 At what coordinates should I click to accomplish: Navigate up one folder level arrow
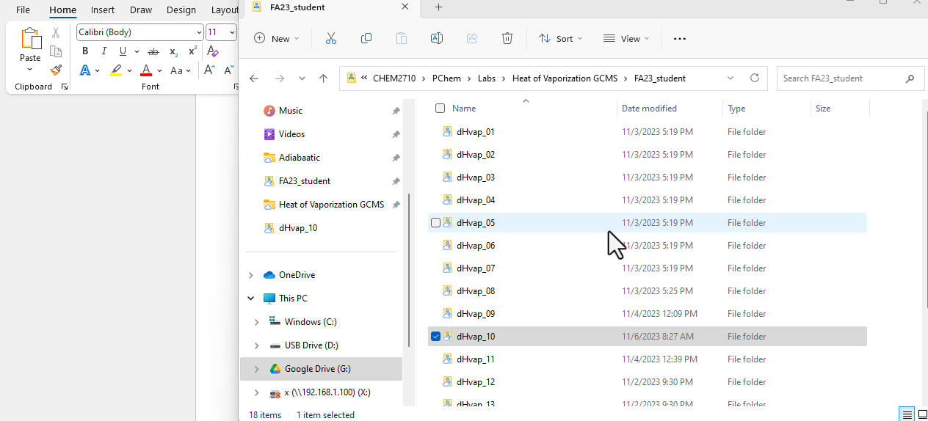[323, 78]
